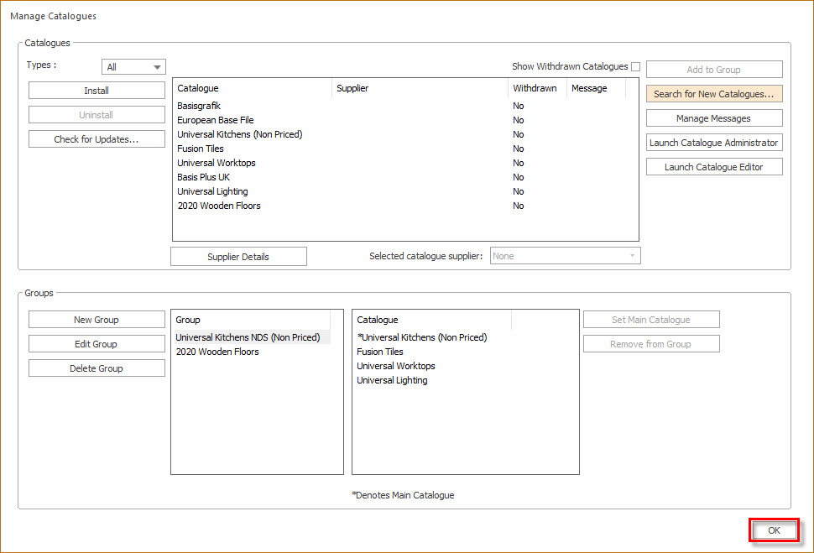
Task: Confirm with the OK button
Action: point(773,530)
